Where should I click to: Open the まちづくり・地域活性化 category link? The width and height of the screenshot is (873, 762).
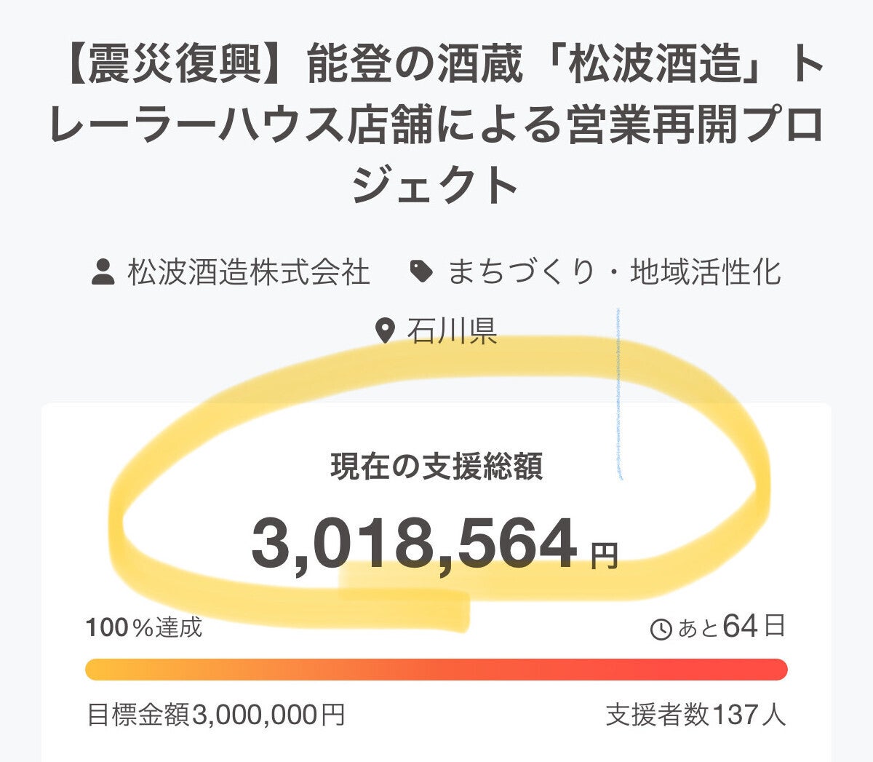pyautogui.click(x=614, y=273)
